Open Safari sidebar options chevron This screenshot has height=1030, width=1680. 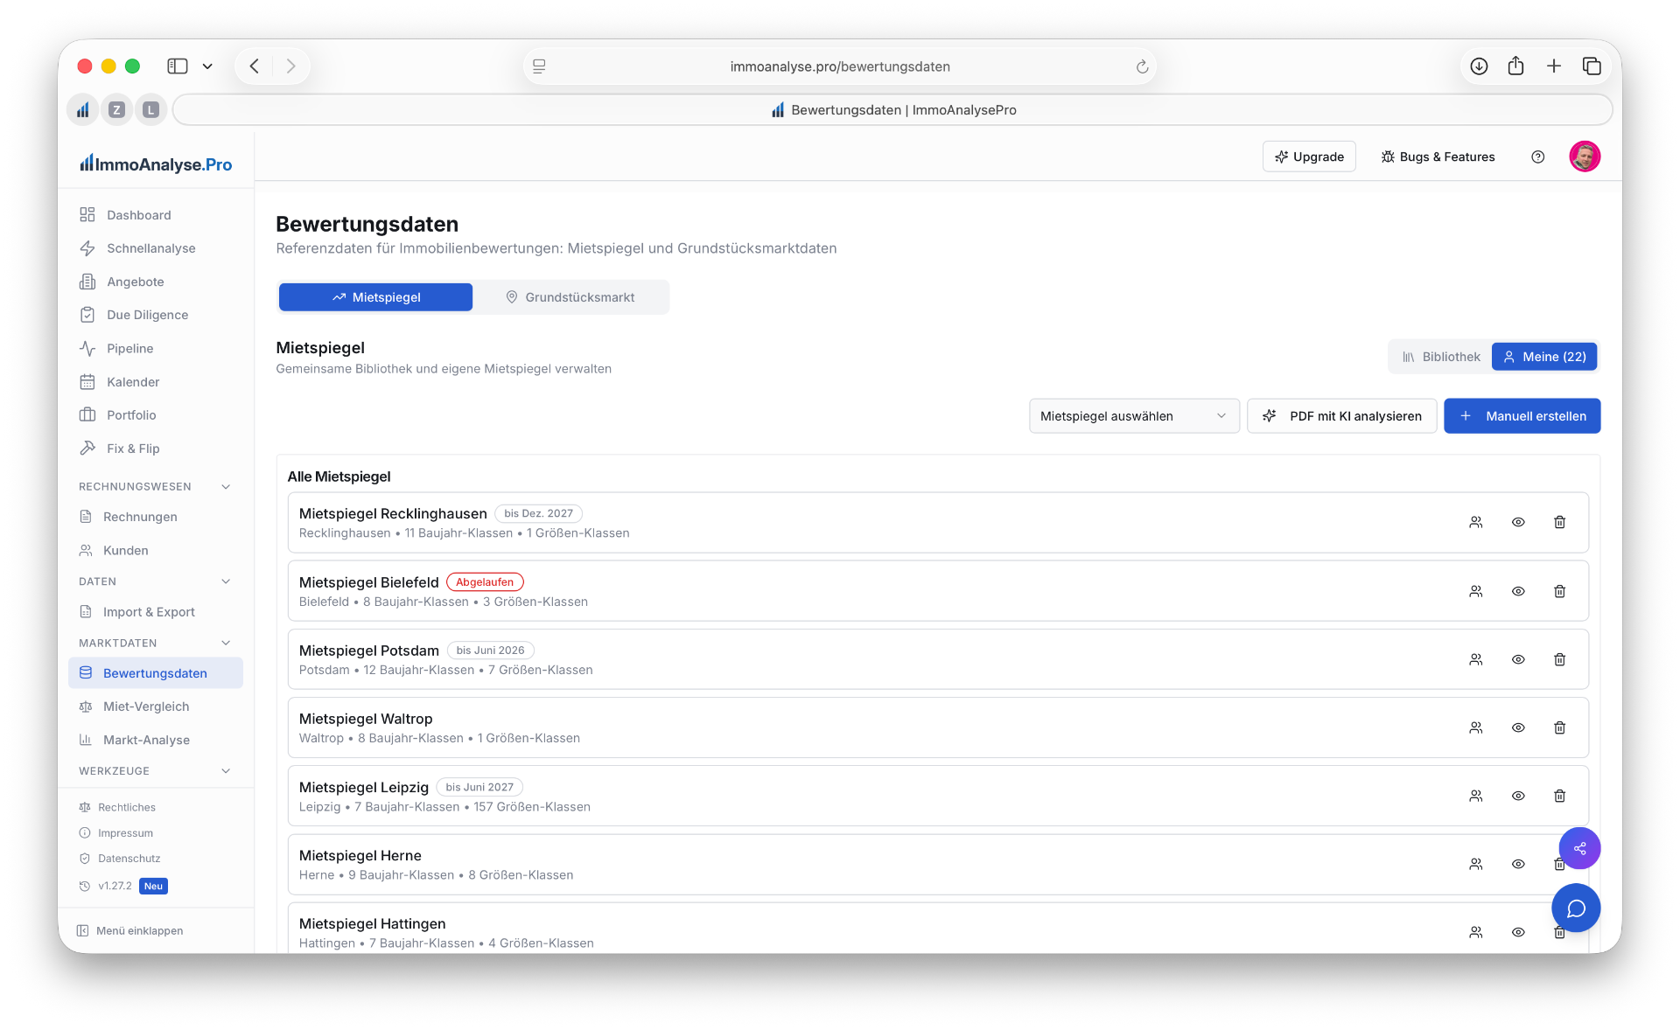click(x=207, y=66)
